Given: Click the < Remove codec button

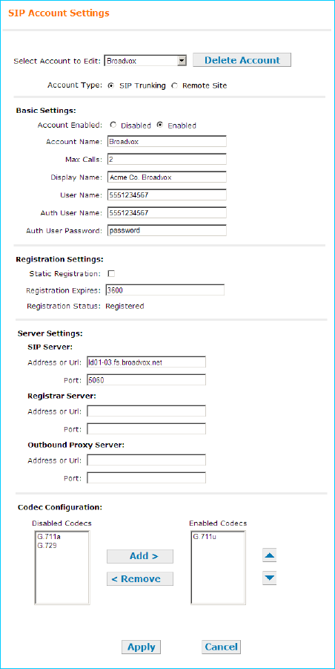Looking at the screenshot, I should (140, 578).
